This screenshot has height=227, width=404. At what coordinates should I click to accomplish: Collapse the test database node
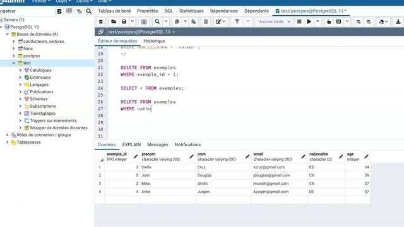(x=14, y=63)
